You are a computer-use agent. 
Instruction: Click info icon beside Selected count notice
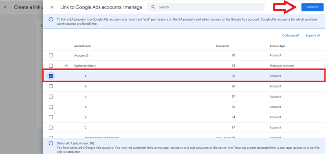51,143
